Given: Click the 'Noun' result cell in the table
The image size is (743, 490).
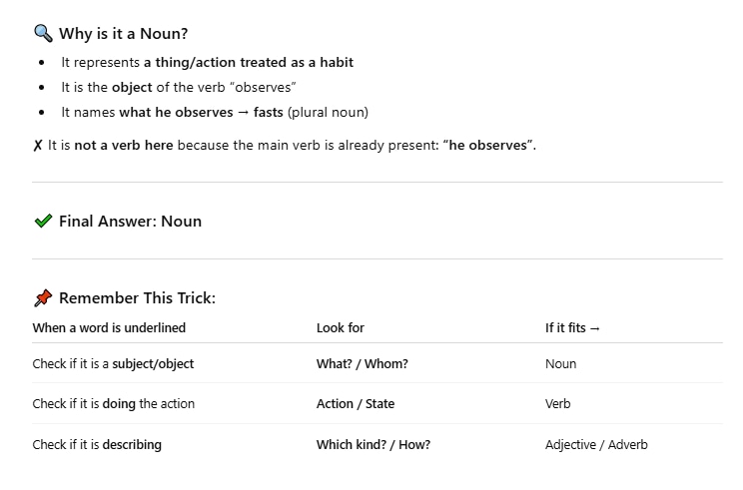Looking at the screenshot, I should pyautogui.click(x=560, y=363).
